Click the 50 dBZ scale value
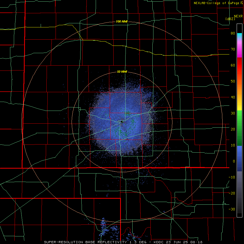Image resolution: width=244 pixels, height=244 pixels. pos(233,81)
